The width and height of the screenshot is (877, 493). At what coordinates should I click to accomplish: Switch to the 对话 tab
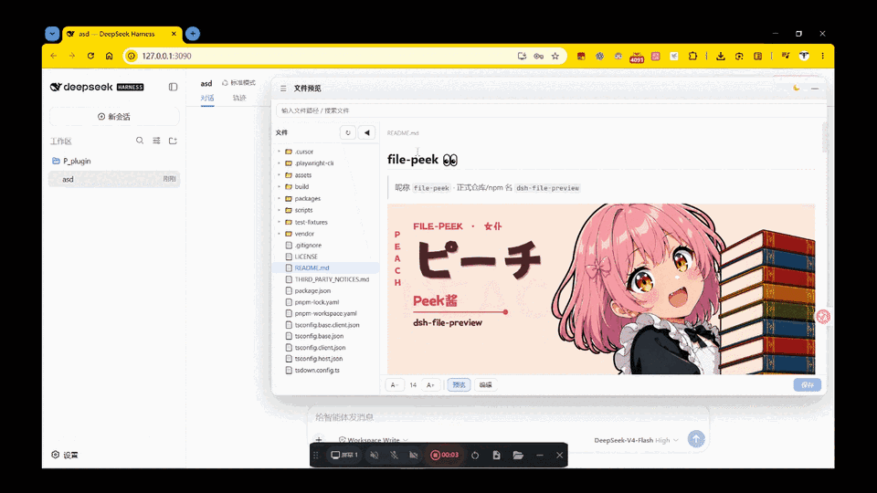click(x=207, y=98)
